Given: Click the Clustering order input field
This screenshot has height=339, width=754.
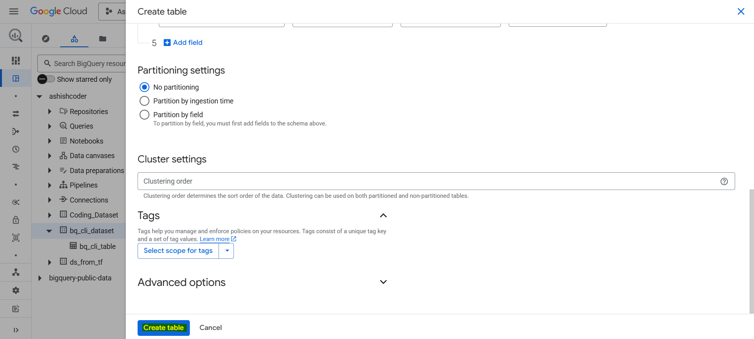Looking at the screenshot, I should click(436, 181).
